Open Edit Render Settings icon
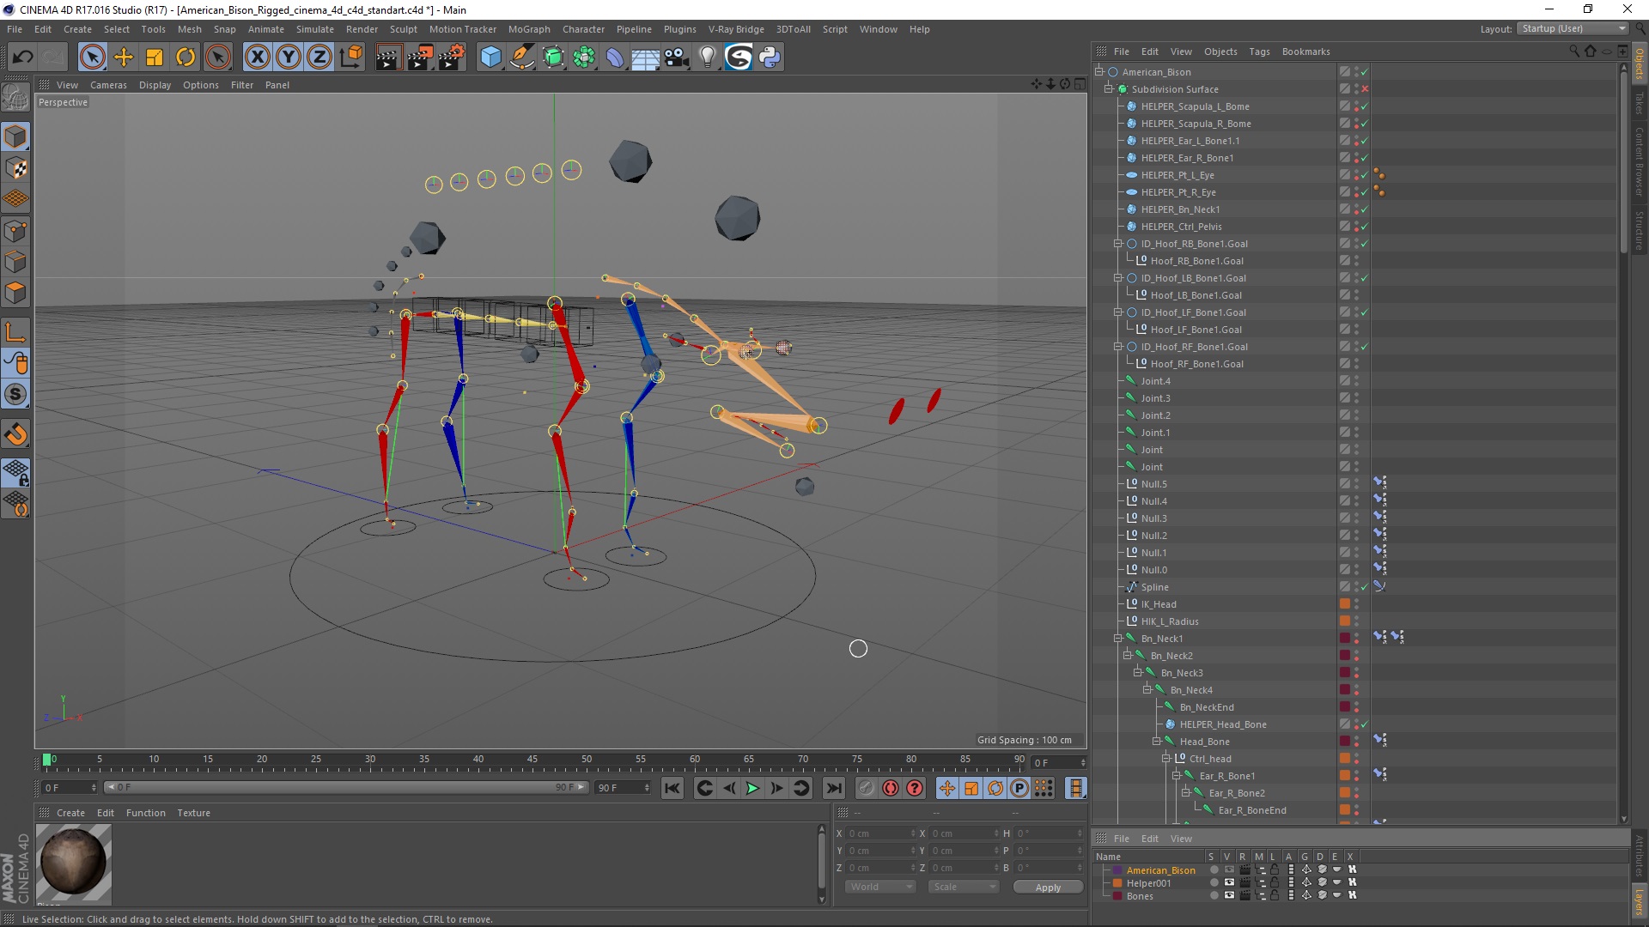 [x=452, y=58]
